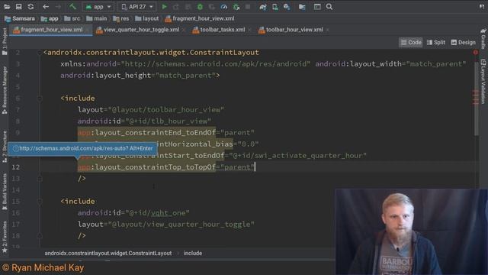Open the Layout Validation side panel

[x=483, y=82]
